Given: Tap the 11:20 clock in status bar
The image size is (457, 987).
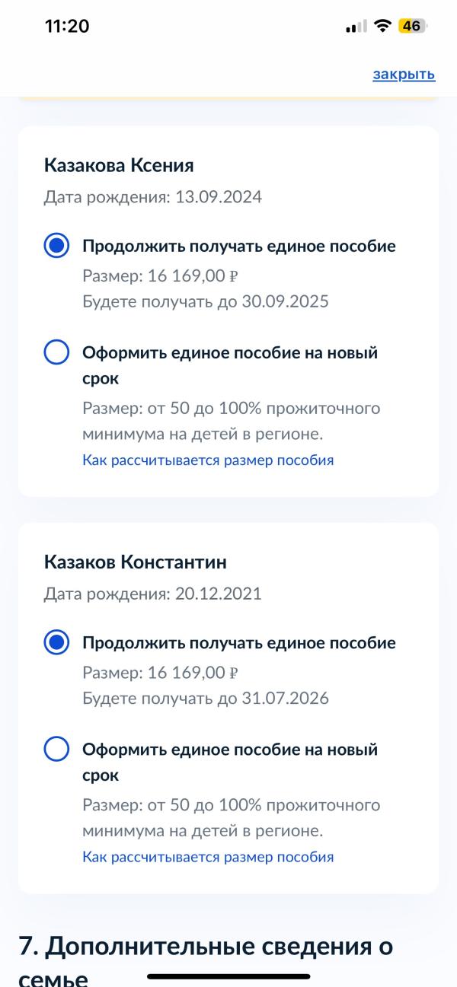Looking at the screenshot, I should [67, 26].
